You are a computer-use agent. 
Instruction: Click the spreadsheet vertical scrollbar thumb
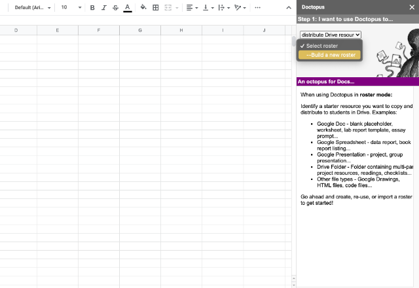pyautogui.click(x=294, y=41)
